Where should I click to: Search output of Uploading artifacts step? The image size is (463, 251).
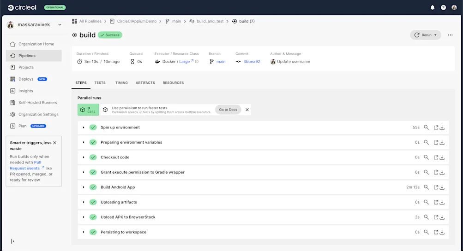[x=426, y=202]
